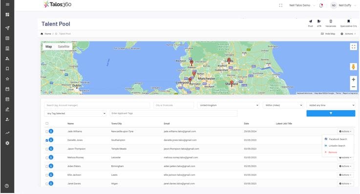Open the United Kingdom country dropdown
The height and width of the screenshot is (194, 360).
pyautogui.click(x=228, y=105)
